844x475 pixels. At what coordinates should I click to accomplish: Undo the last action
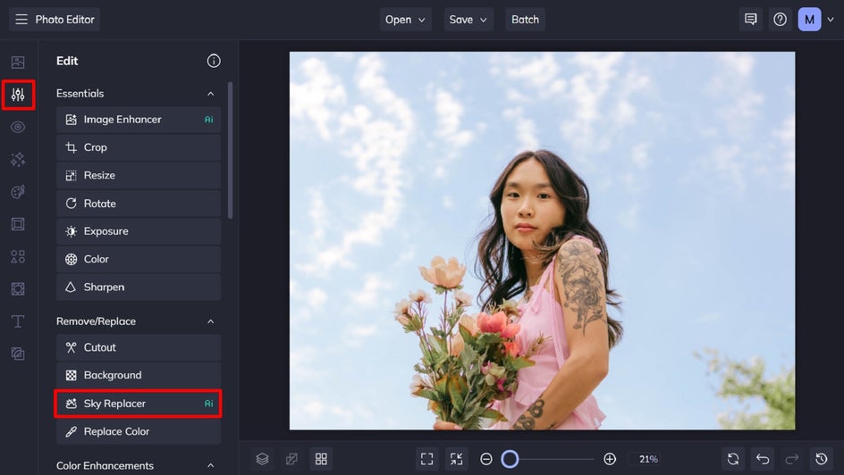pos(763,459)
